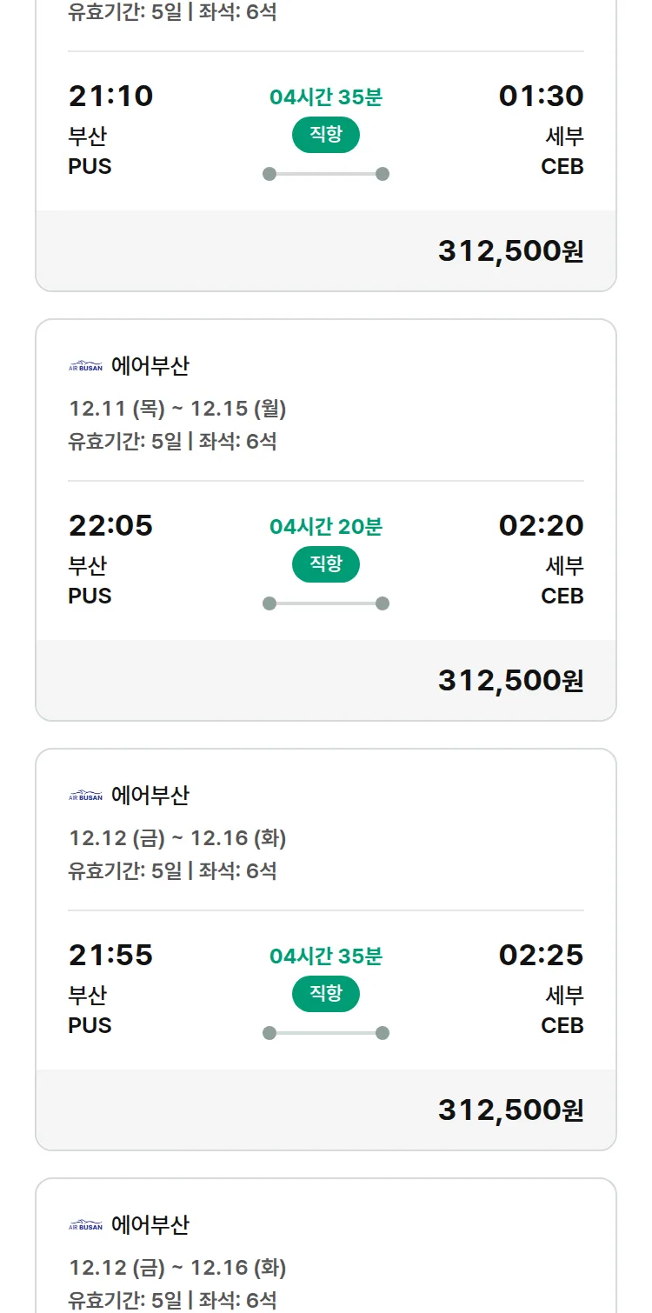
Task: Click Air Busan logo on bottom partial card
Action: 85,1225
